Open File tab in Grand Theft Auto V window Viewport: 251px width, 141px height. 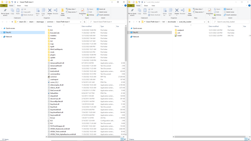coord(4,6)
